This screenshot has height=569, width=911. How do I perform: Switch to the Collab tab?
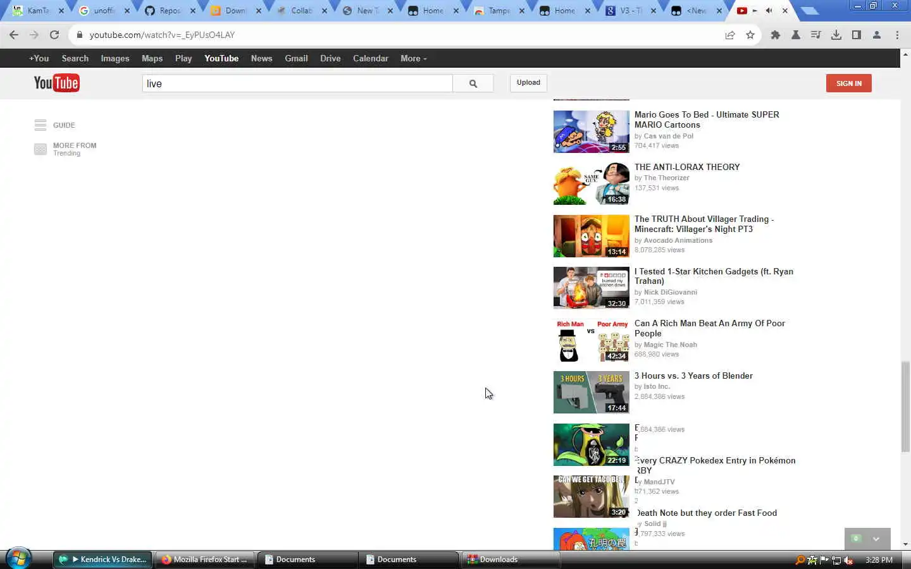pos(301,11)
